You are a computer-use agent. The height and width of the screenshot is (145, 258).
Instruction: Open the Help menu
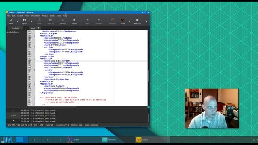click(65, 16)
